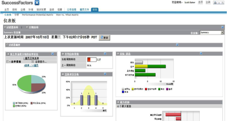The width and height of the screenshot is (227, 121).
Task: Expand the 过滤器选项 section
Action: (x=5, y=27)
